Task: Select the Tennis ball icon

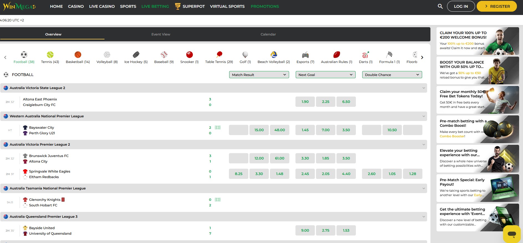Action: coord(50,54)
